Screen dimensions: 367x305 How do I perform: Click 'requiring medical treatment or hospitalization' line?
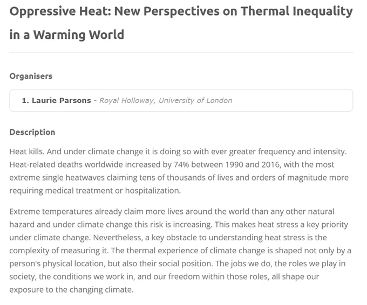click(x=95, y=191)
